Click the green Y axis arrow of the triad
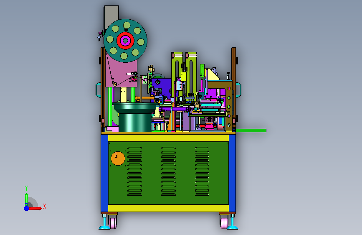This screenshot has height=235, width=362. pos(27,199)
